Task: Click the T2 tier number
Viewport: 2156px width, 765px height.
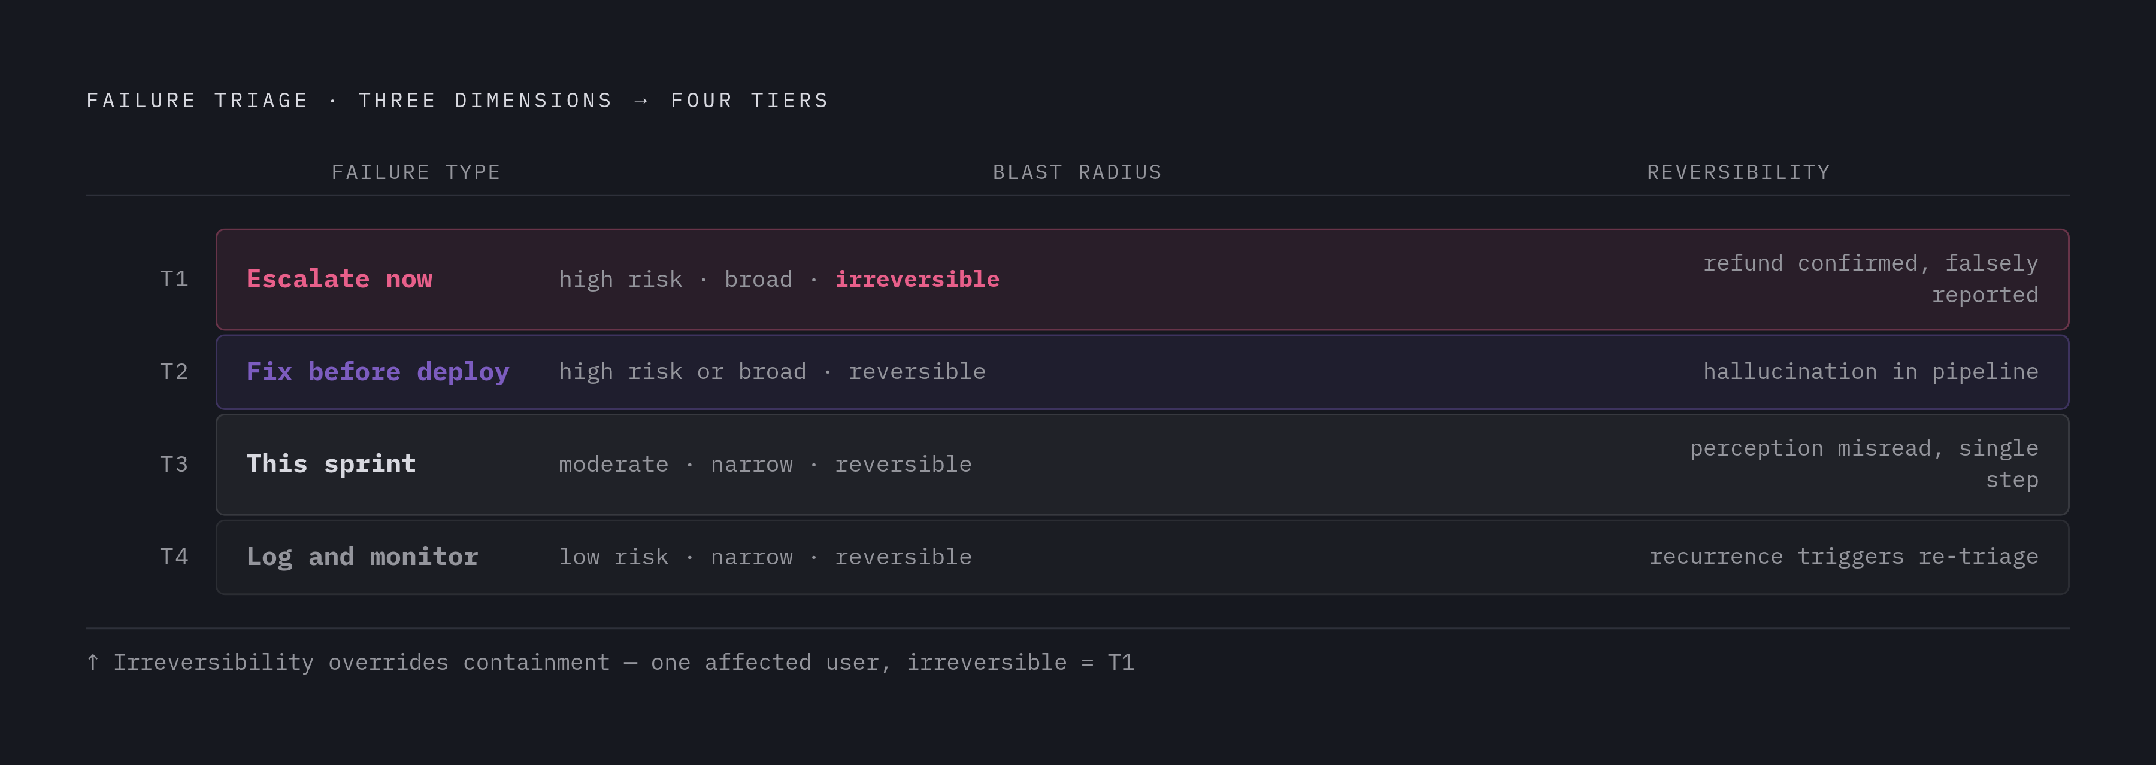Action: [174, 372]
